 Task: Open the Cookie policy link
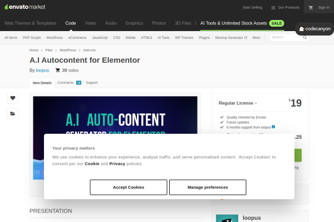[92, 164]
